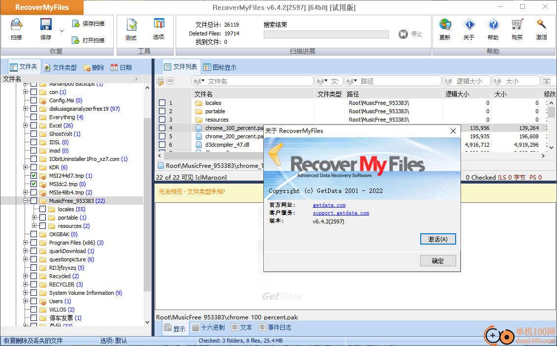Switch to the 显示 preview tab
557x346 pixels.
point(175,328)
